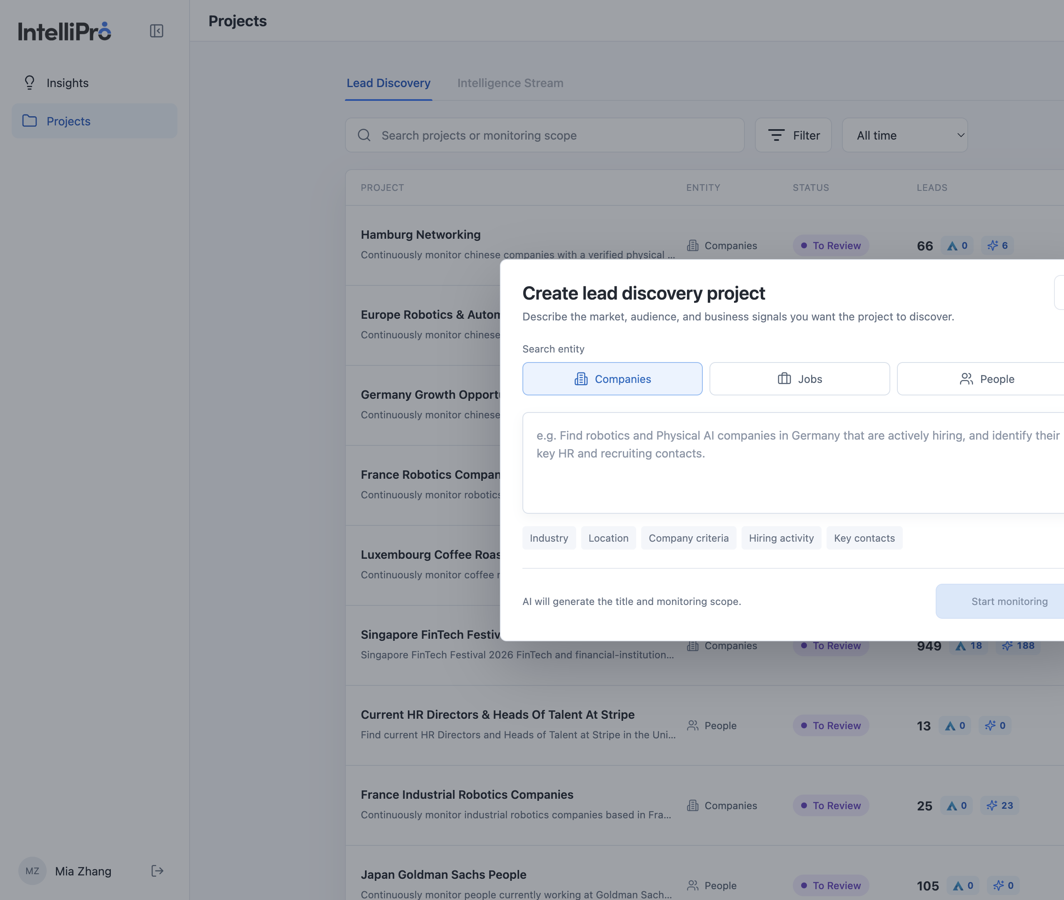The height and width of the screenshot is (900, 1064).
Task: Click the Hamburg row badge showing 0
Action: [957, 245]
